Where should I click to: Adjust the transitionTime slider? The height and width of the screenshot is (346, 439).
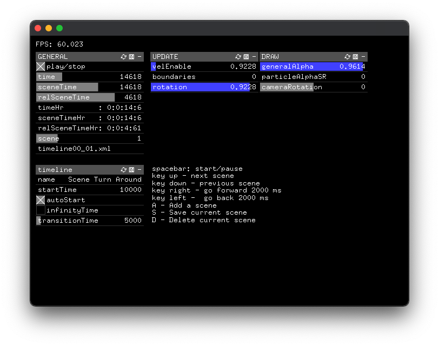tap(90, 221)
